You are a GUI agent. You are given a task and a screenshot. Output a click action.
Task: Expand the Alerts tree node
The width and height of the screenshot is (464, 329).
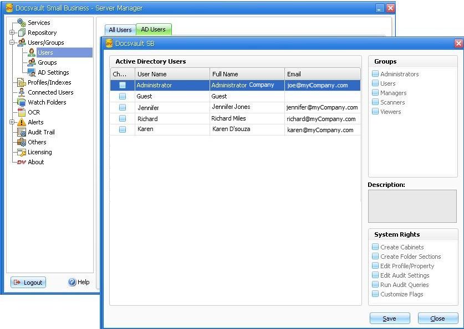(11, 122)
